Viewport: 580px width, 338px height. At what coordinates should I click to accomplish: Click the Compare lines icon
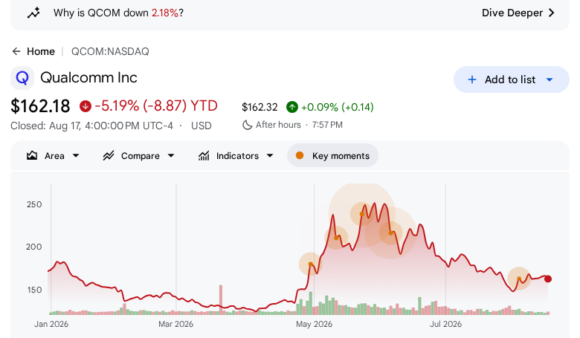pos(109,155)
